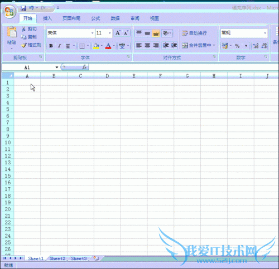Apply percent style
The height and width of the screenshot is (269, 279).
pyautogui.click(x=237, y=46)
